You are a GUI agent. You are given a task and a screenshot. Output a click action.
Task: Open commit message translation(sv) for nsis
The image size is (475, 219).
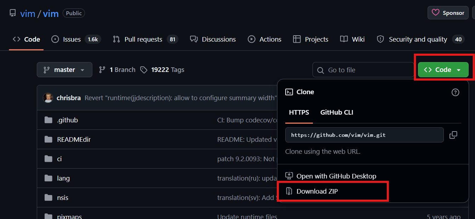point(247,197)
